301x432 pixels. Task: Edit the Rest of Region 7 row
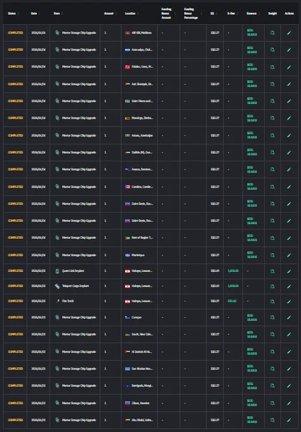click(289, 238)
